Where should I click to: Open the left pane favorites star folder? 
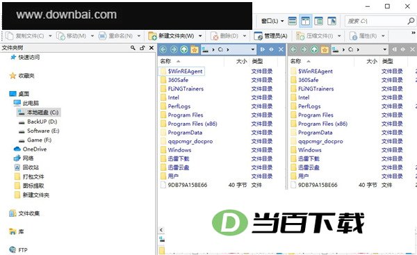click(195, 49)
